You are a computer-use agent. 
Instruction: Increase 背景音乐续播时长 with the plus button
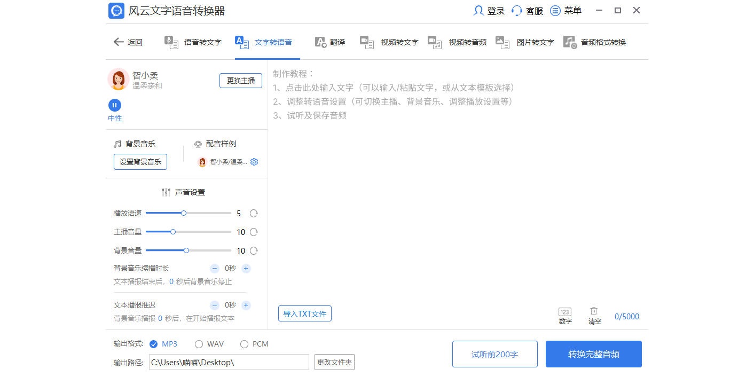pyautogui.click(x=246, y=268)
